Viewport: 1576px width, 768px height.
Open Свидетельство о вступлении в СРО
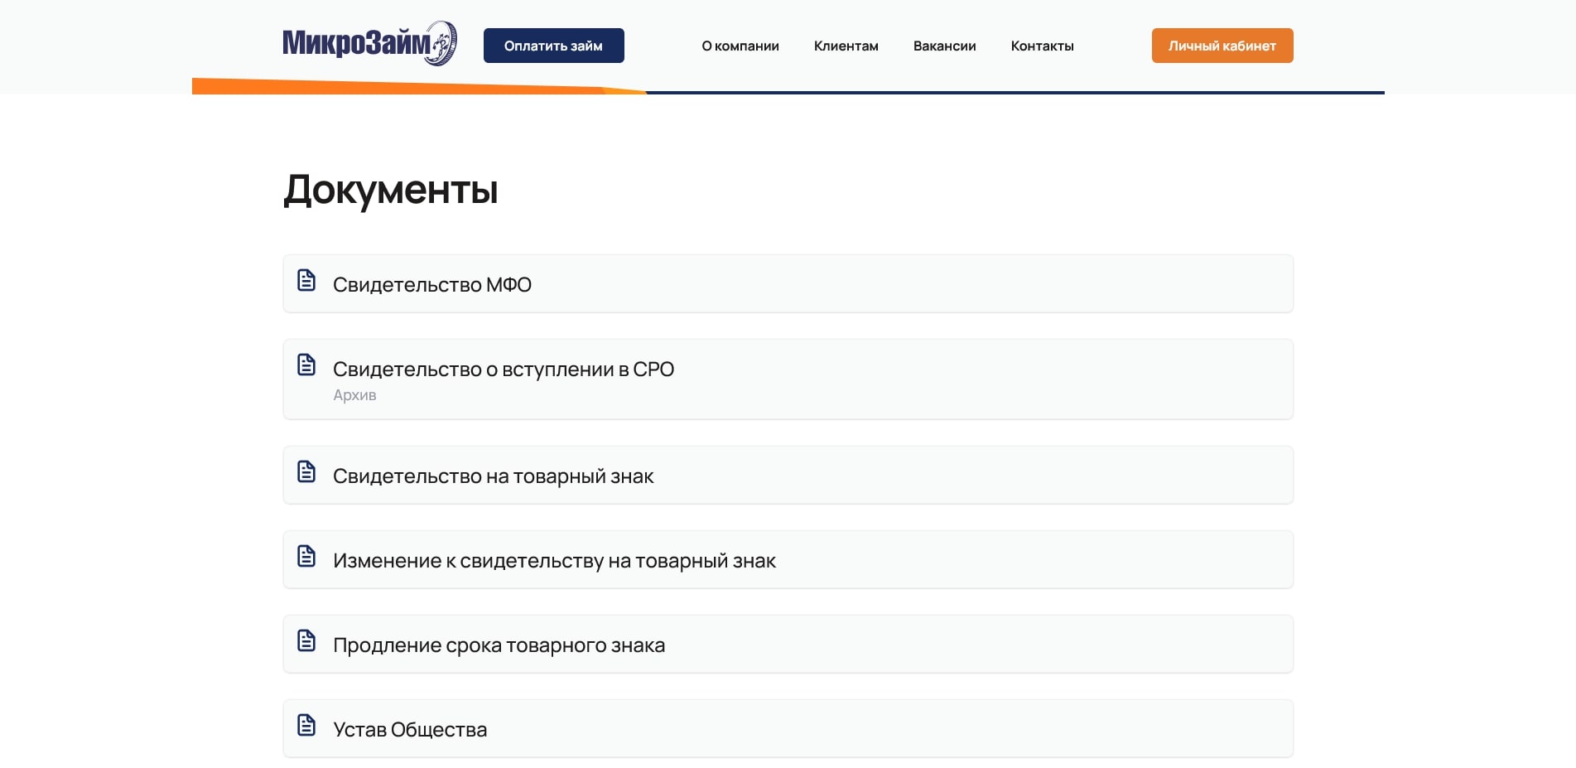(504, 370)
